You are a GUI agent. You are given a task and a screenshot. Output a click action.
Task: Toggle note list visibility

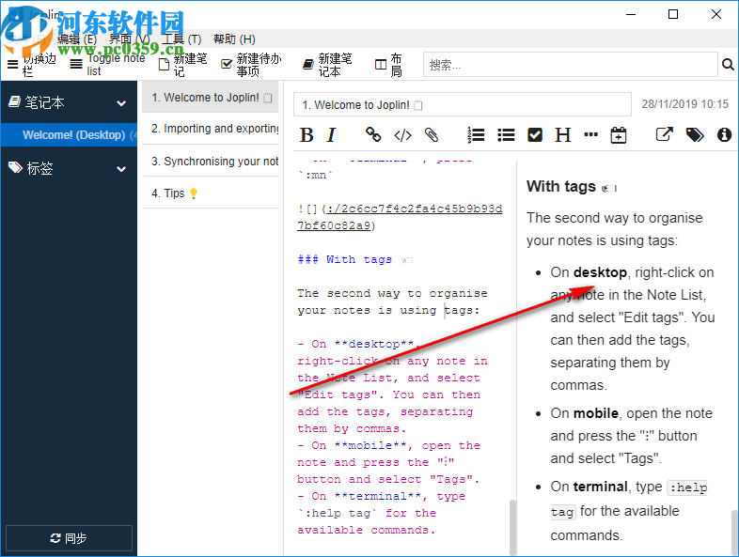106,65
